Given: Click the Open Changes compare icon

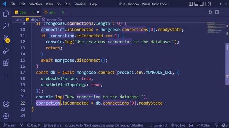Looking at the screenshot, I should 210,12.
